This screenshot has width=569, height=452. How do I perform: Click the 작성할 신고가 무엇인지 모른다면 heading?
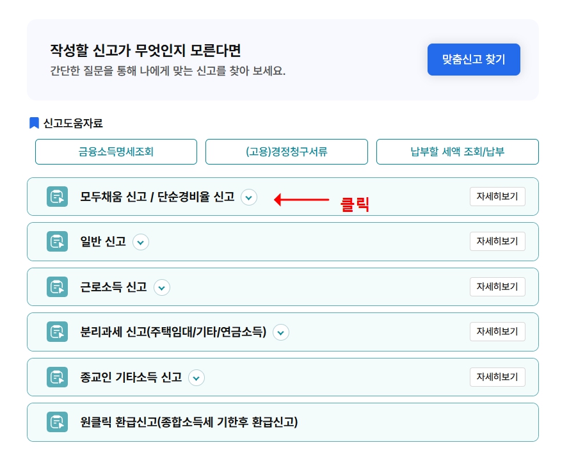(145, 50)
